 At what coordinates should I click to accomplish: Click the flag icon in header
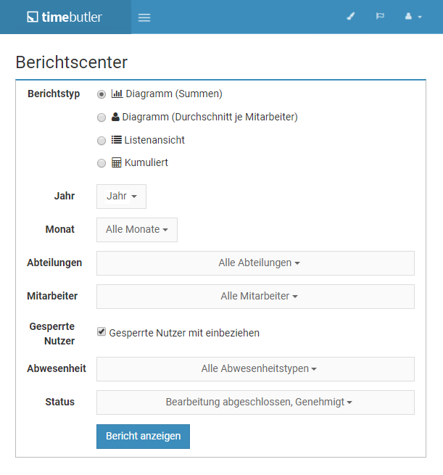380,16
